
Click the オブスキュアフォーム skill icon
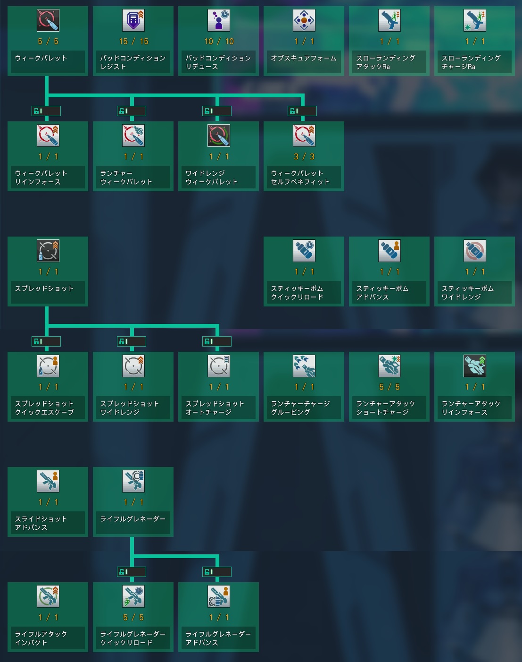(304, 20)
